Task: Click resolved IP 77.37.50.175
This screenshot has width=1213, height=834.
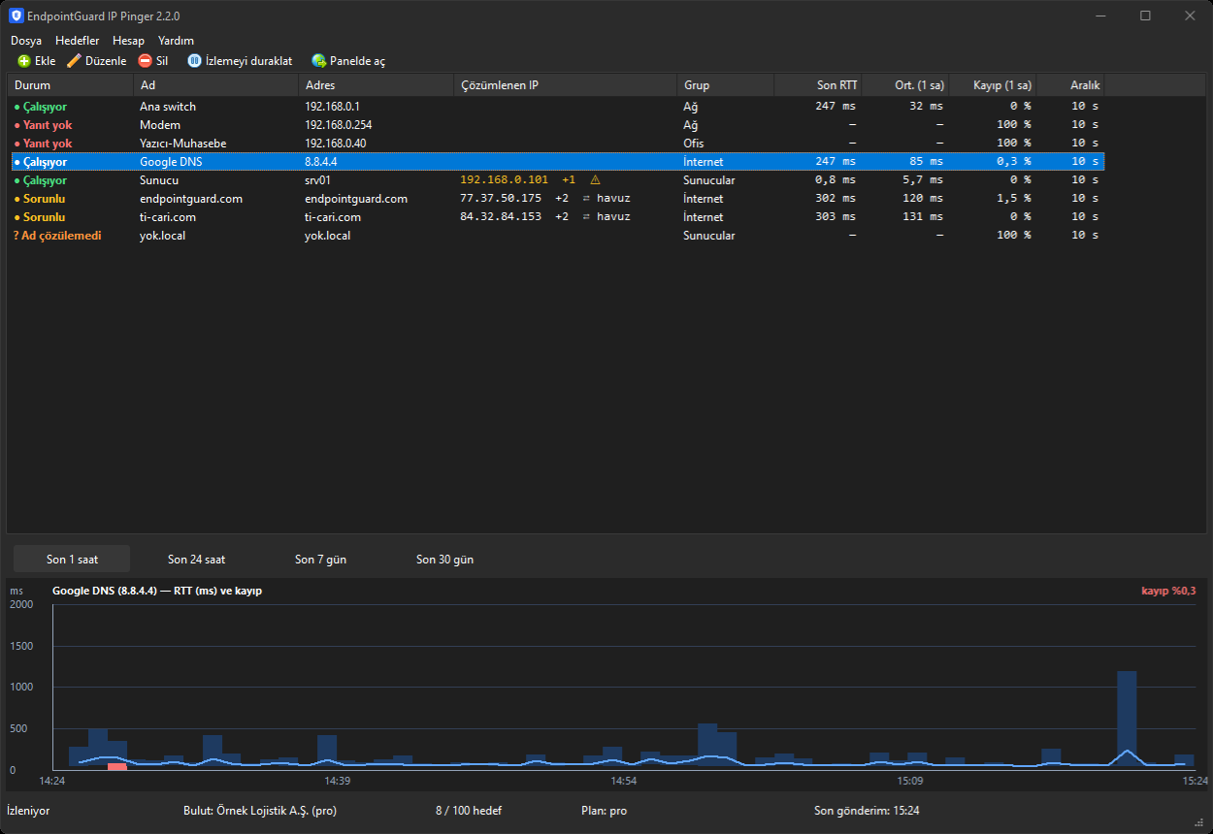Action: 501,199
